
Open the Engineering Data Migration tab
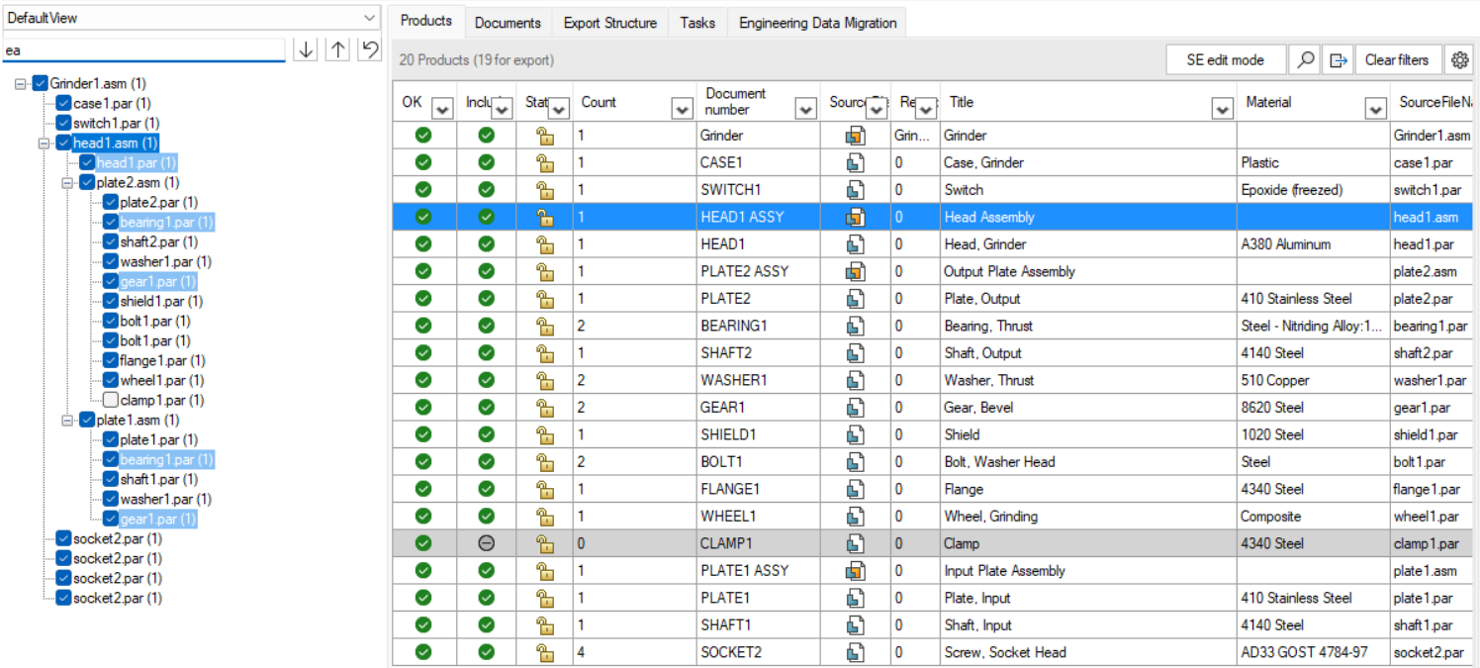point(817,23)
